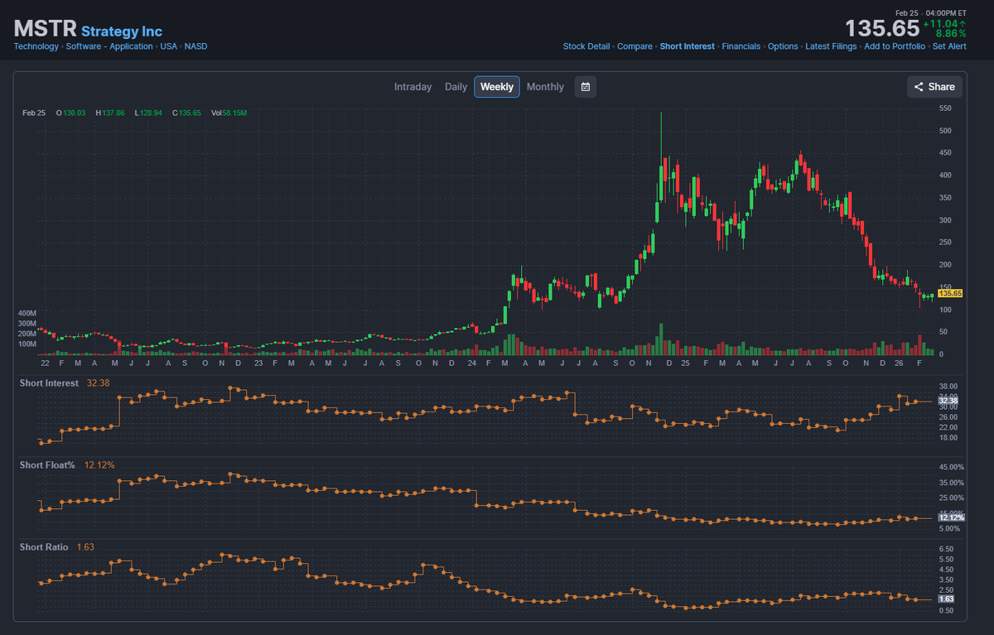Open the Technology sector link
This screenshot has width=994, height=635.
[36, 46]
